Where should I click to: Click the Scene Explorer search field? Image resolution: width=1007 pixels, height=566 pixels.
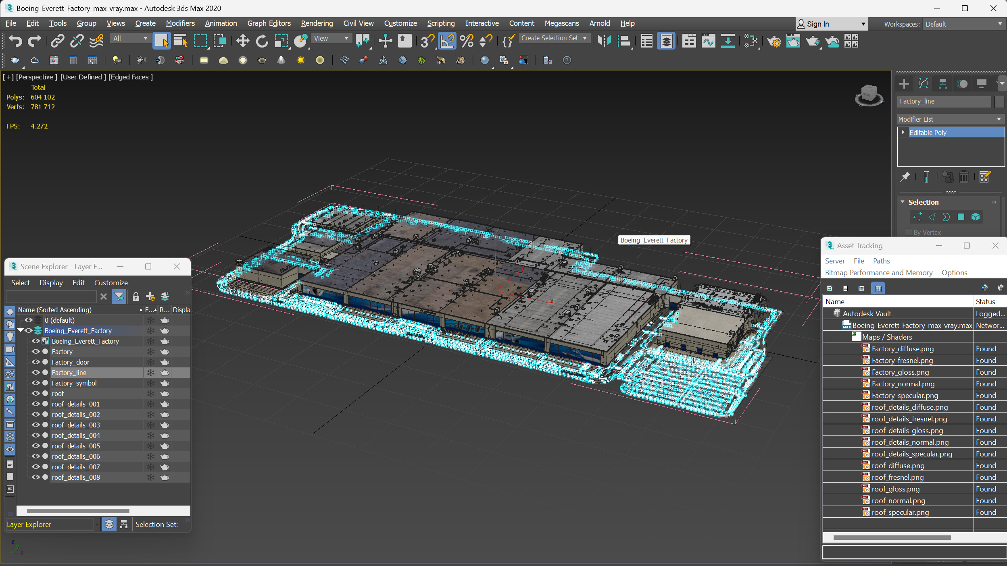click(51, 297)
